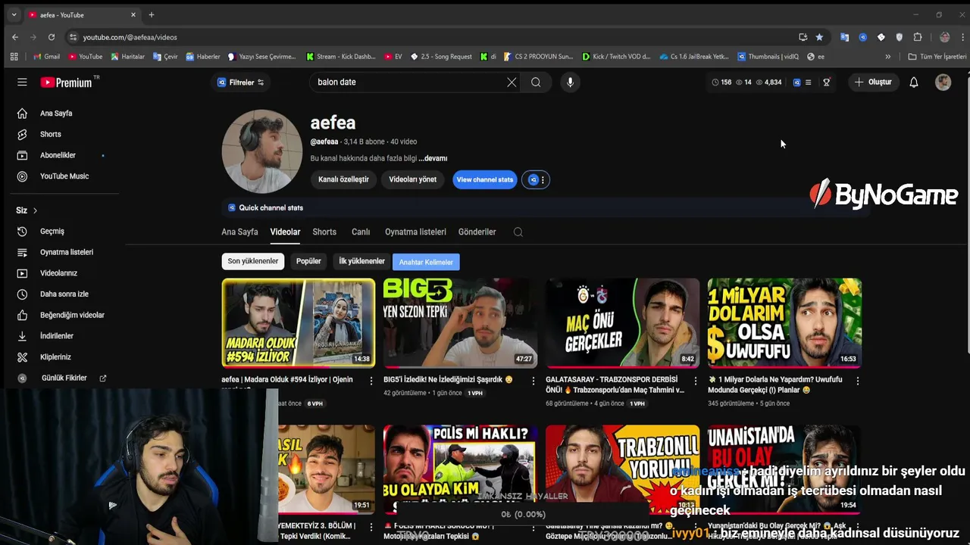Open the account avatar menu on YouTube
Image resolution: width=970 pixels, height=545 pixels.
[x=943, y=82]
